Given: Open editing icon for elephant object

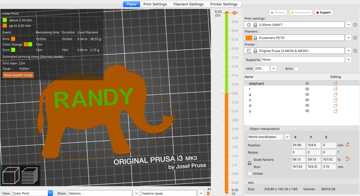Looking at the screenshot, I should (x=335, y=84).
